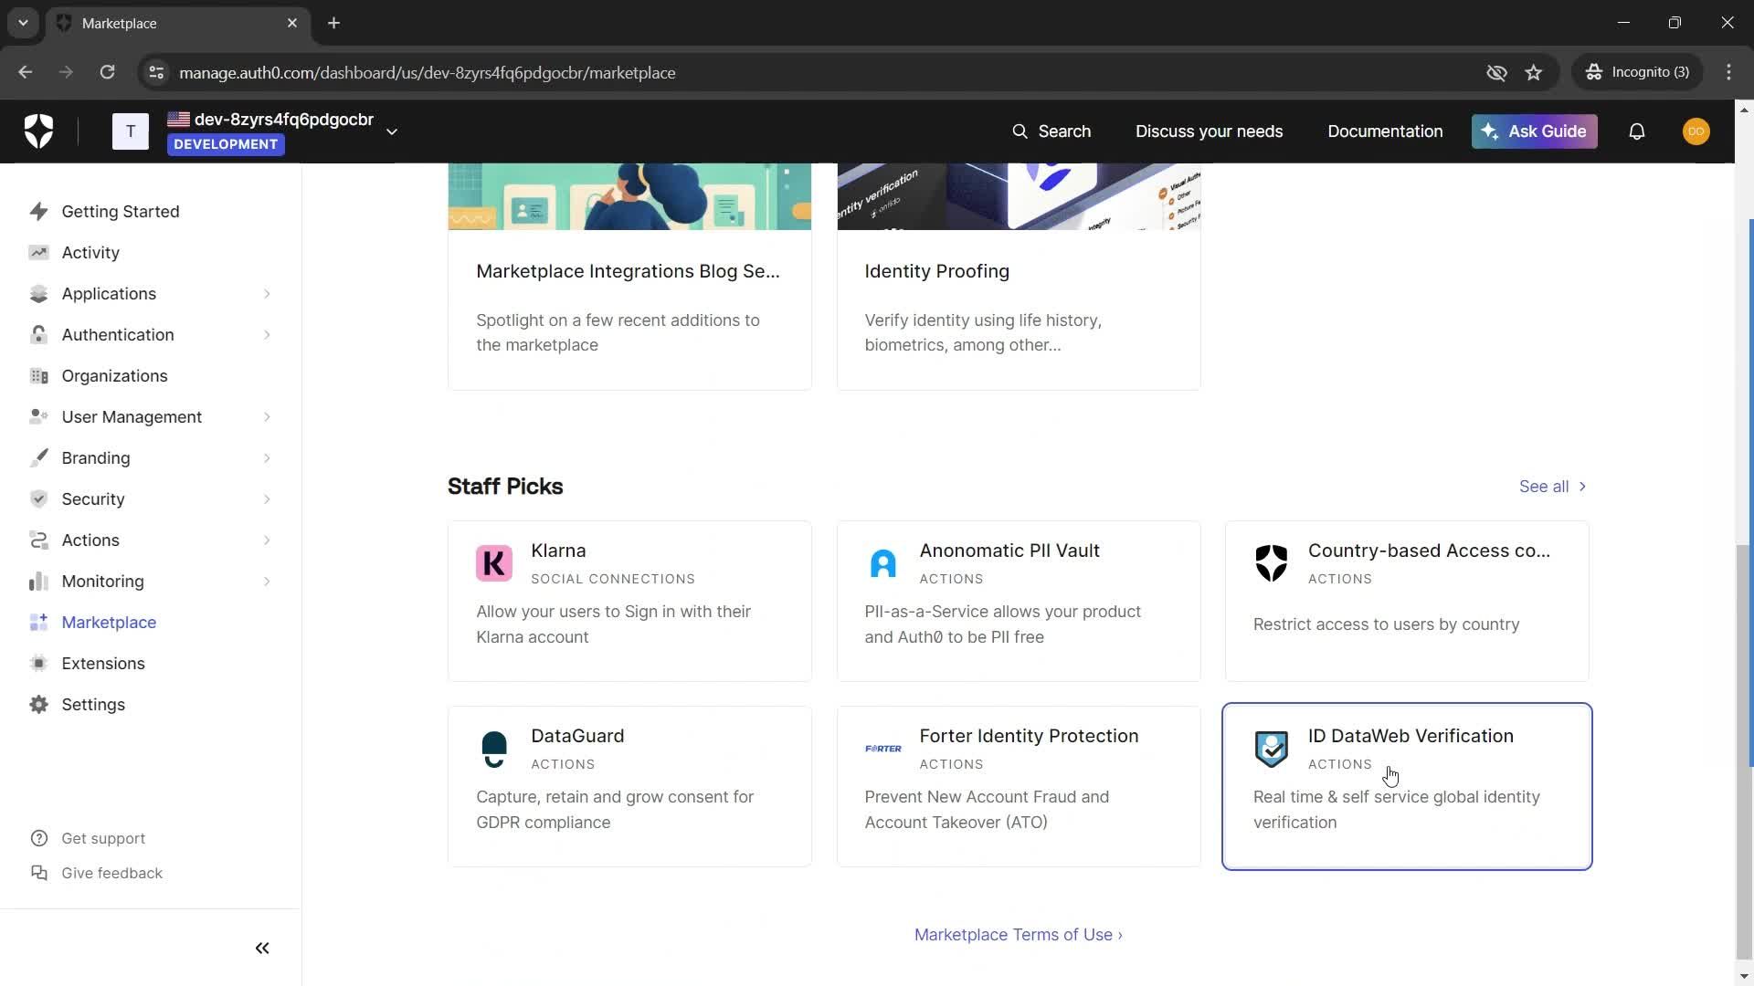Collapse the sidebar with double-chevron icon
1754x986 pixels.
point(262,949)
